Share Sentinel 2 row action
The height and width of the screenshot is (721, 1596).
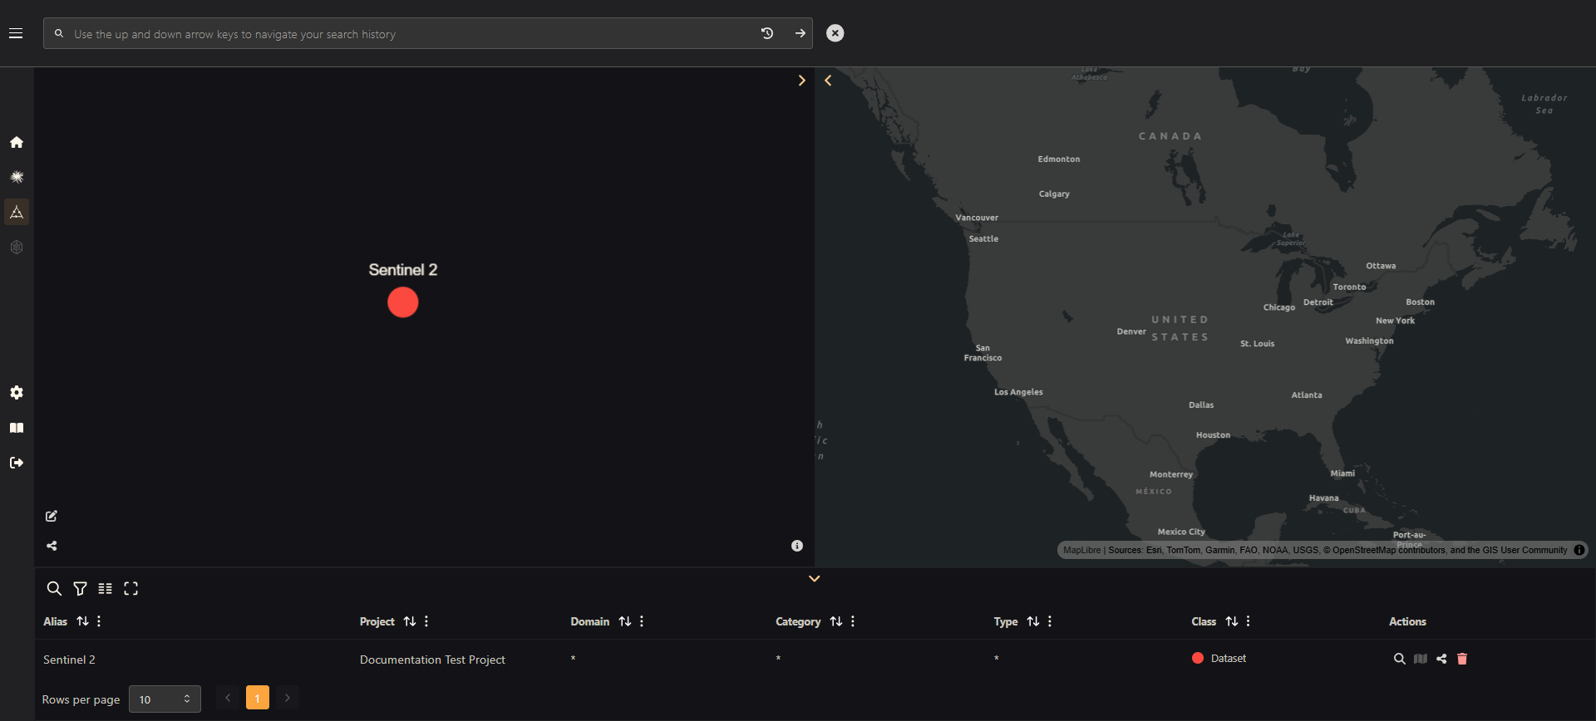(x=1441, y=659)
